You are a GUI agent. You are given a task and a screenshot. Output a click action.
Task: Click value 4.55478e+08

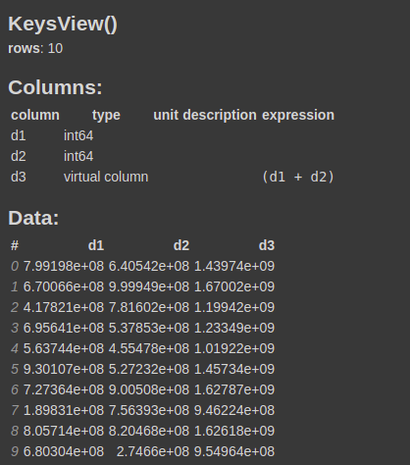[149, 348]
